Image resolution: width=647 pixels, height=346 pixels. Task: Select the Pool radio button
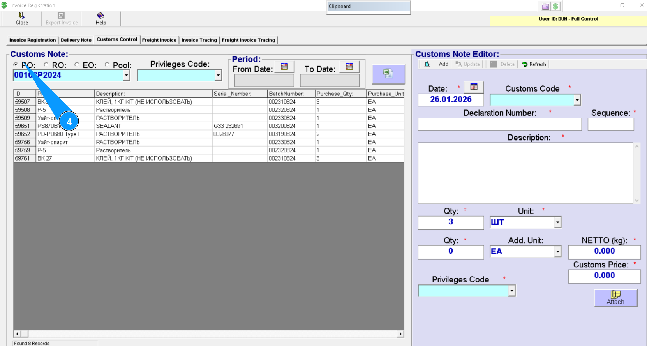(x=107, y=65)
